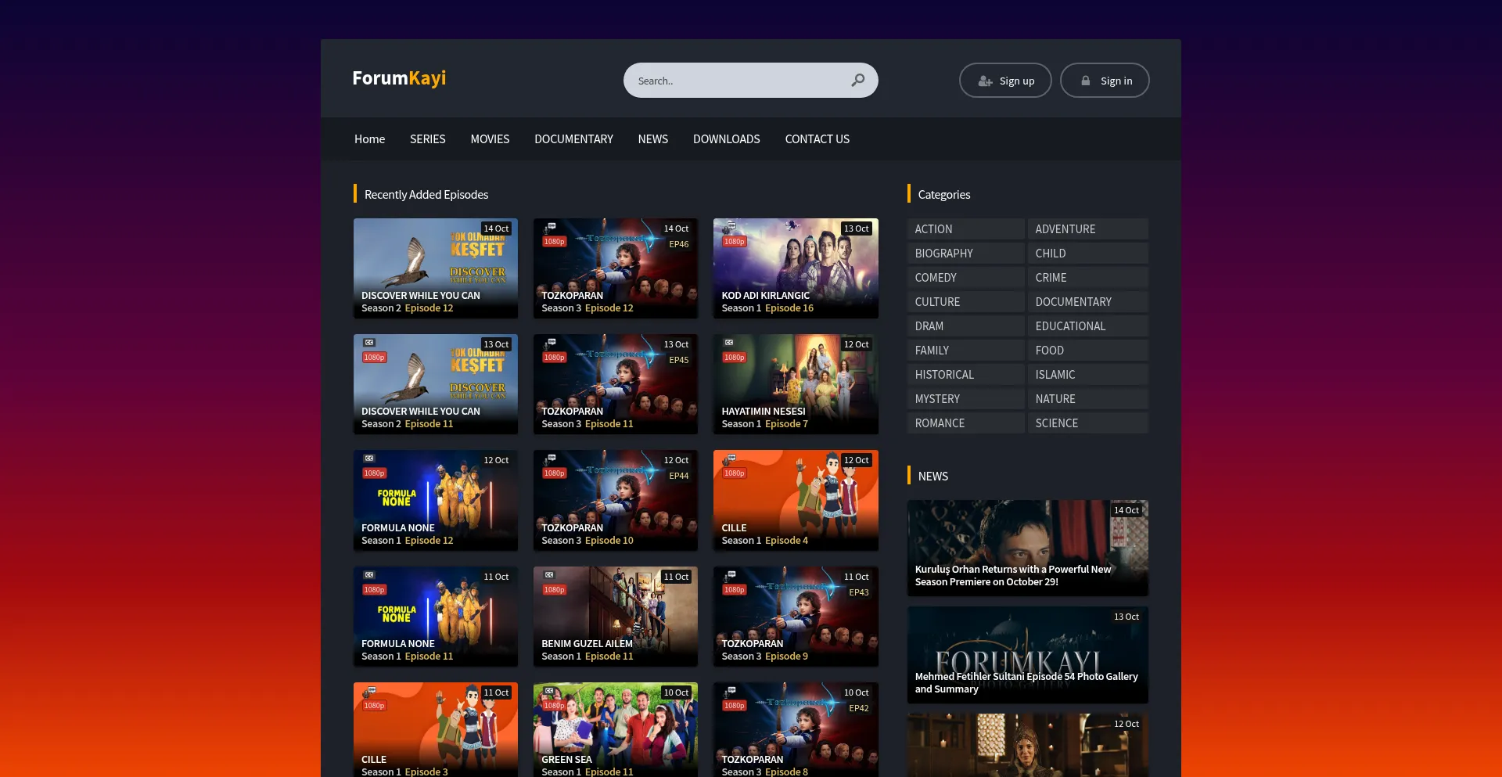Go to the DOCUMENTARY navigation tab
1502x777 pixels.
pyautogui.click(x=573, y=139)
